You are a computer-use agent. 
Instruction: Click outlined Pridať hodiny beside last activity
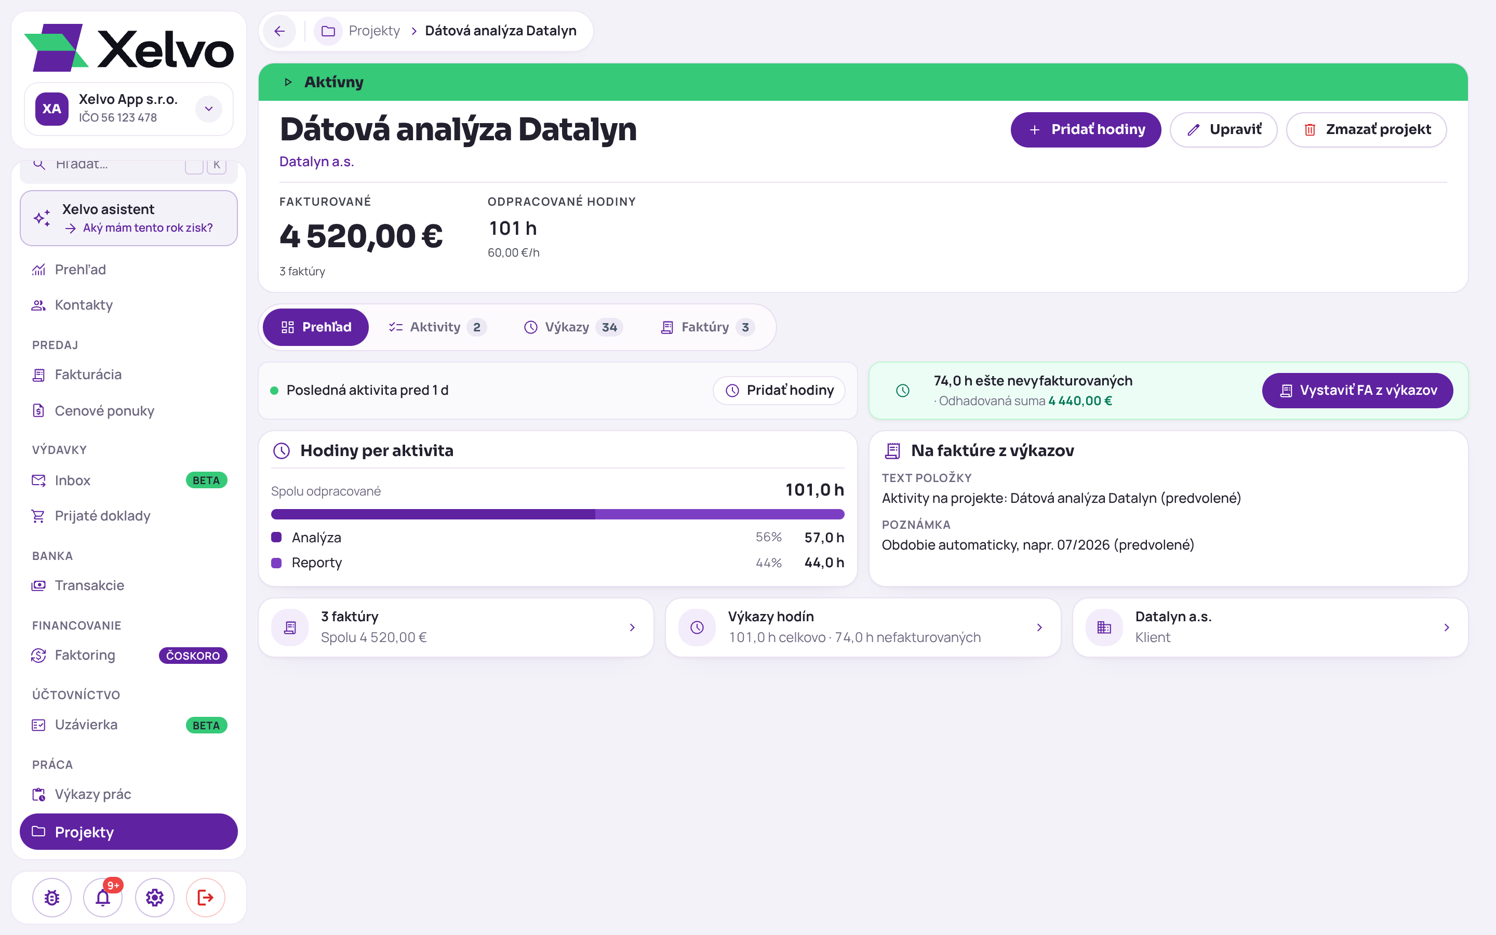tap(779, 391)
